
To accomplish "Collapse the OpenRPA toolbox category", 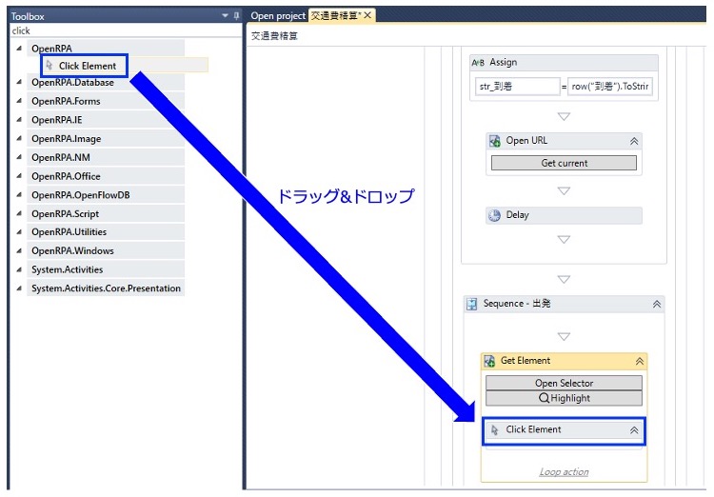I will pyautogui.click(x=19, y=48).
